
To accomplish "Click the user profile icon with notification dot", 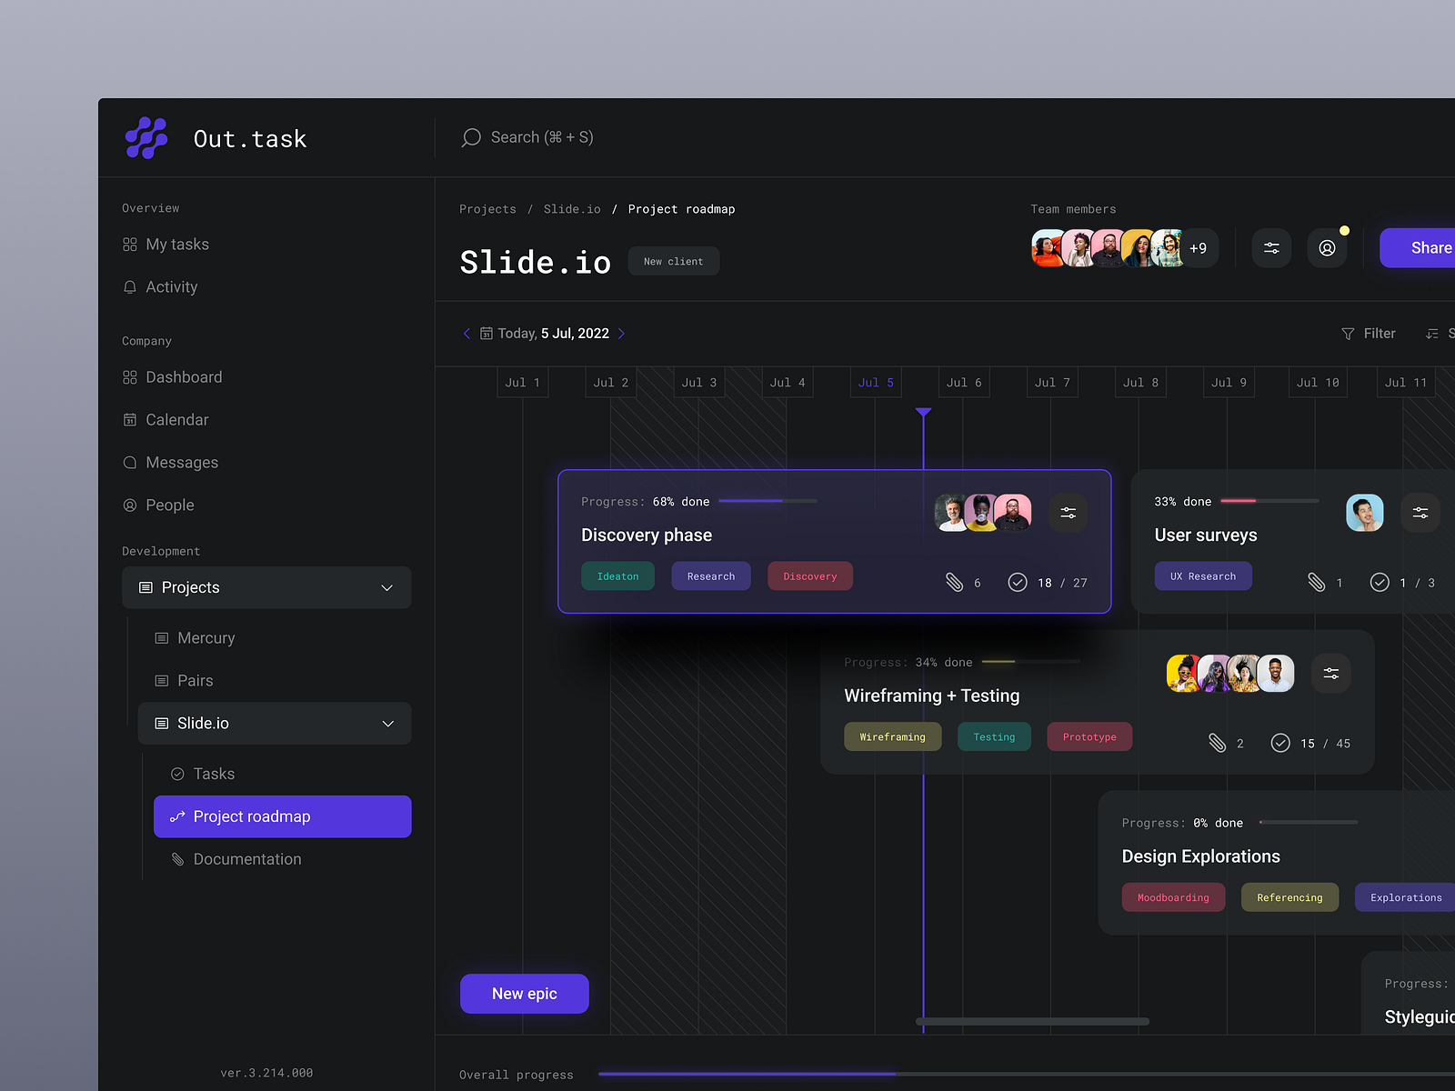I will 1327,247.
